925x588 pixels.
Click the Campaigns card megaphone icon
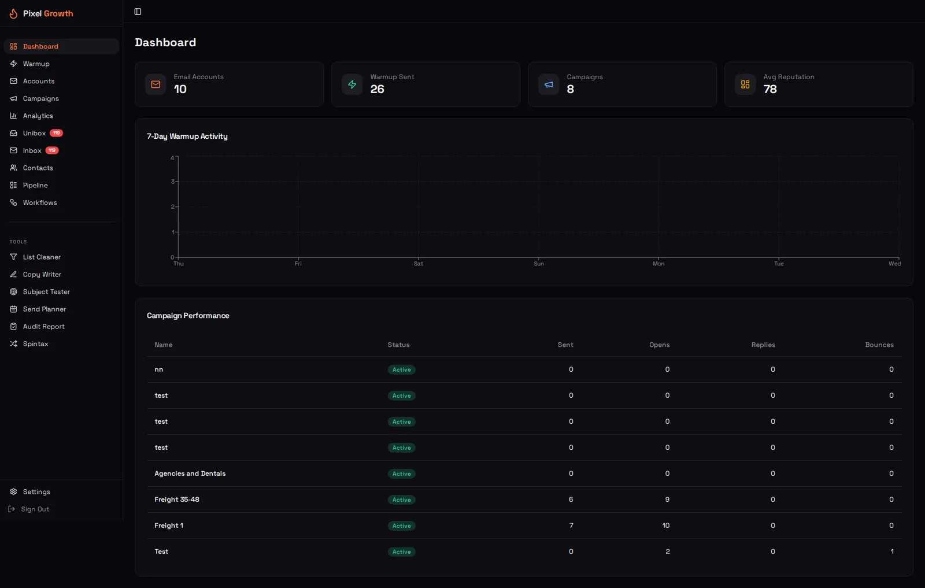pyautogui.click(x=549, y=84)
